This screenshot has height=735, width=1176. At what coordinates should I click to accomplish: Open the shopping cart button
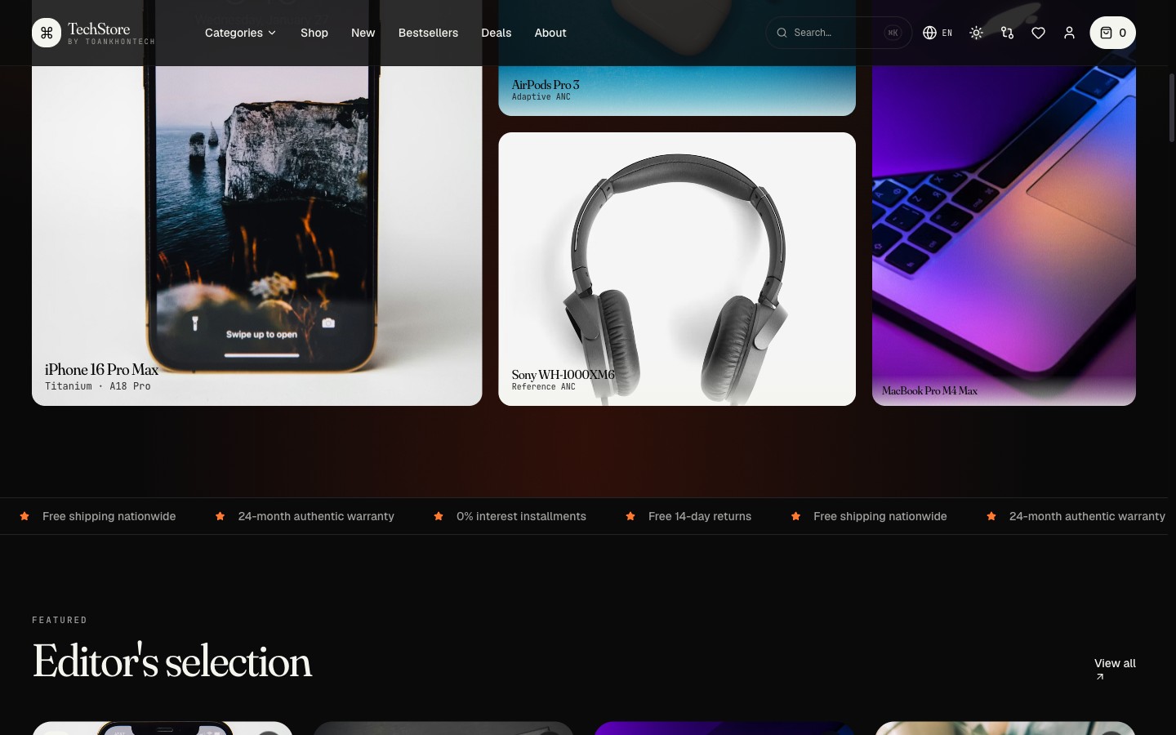(1112, 33)
